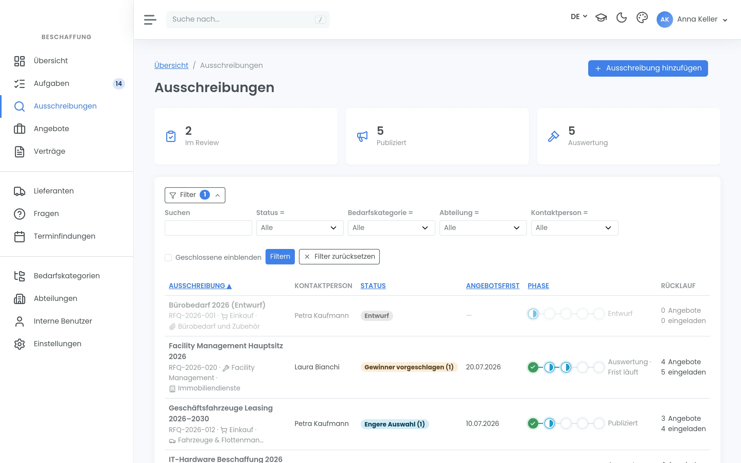Click Filter zurücksetzen button
Viewport: 741px width, 463px height.
coord(339,257)
